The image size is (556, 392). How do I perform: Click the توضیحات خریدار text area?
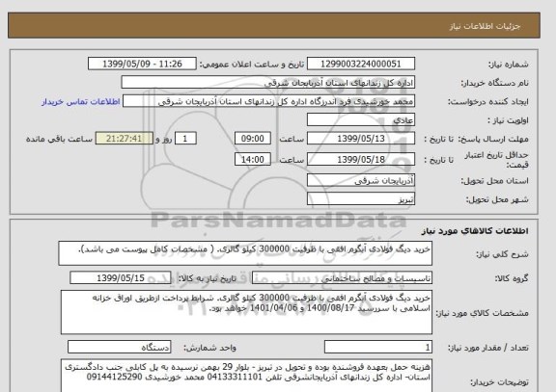tap(246, 376)
